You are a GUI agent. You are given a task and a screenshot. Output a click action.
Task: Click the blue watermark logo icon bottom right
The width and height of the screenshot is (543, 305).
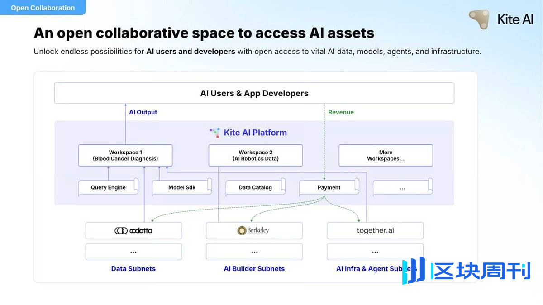pos(414,270)
